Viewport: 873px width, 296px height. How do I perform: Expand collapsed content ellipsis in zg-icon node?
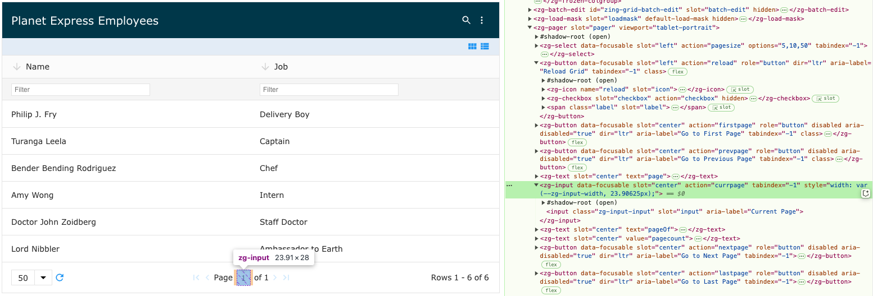(x=682, y=90)
